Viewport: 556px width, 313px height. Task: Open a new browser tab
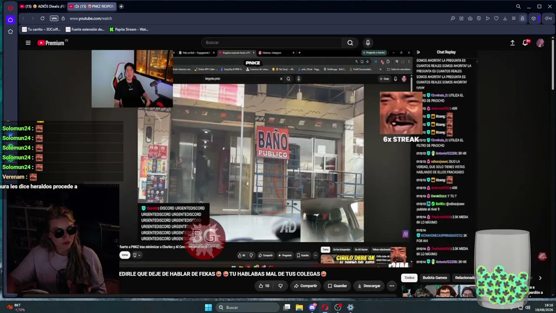point(121,7)
